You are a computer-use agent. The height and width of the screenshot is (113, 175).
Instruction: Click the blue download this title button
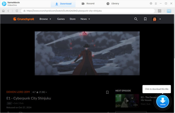pyautogui.click(x=162, y=101)
